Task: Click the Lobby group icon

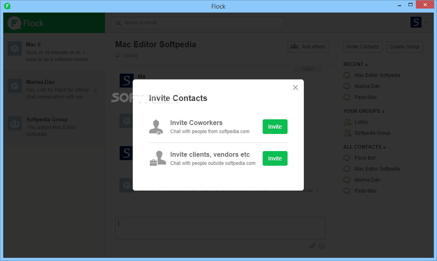Action: pyautogui.click(x=347, y=122)
